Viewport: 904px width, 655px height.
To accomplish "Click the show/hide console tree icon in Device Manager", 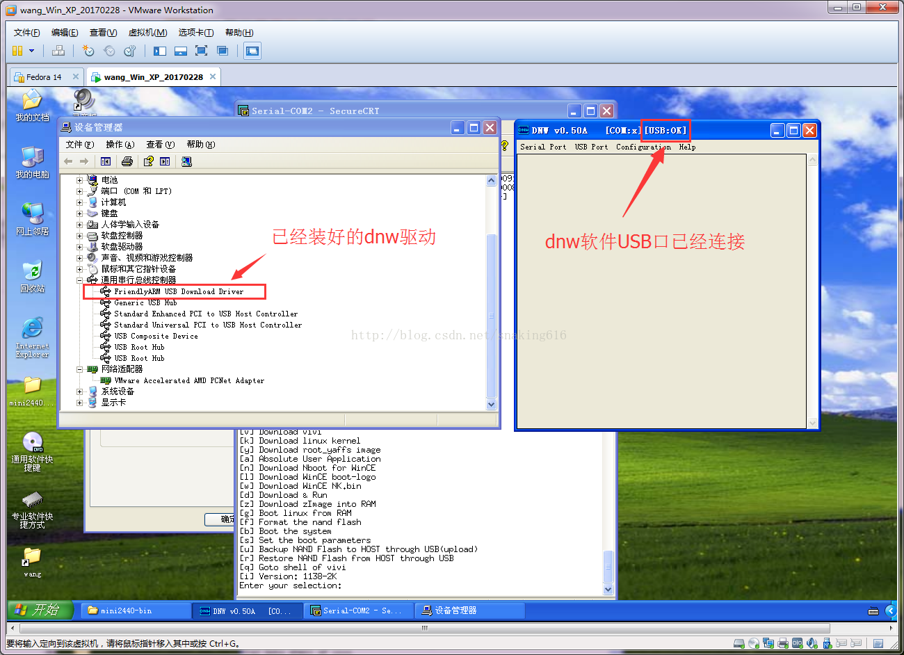I will (106, 161).
